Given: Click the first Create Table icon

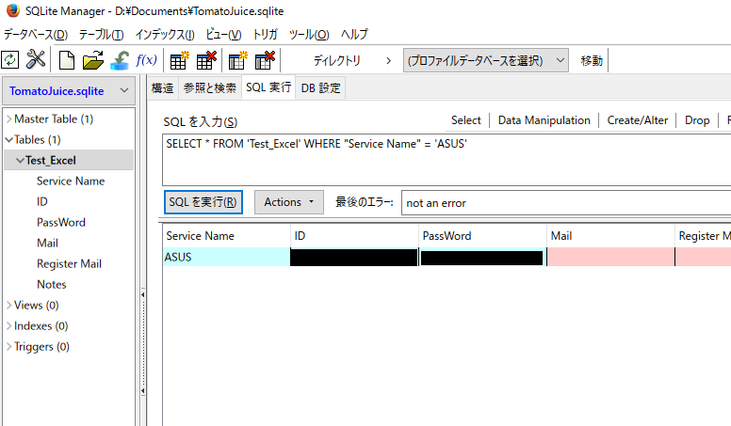Looking at the screenshot, I should pos(179,60).
